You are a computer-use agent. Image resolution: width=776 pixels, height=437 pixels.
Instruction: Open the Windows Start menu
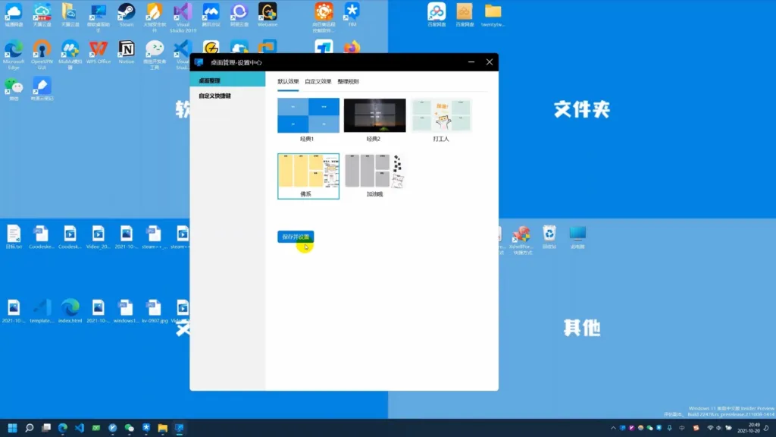point(12,428)
